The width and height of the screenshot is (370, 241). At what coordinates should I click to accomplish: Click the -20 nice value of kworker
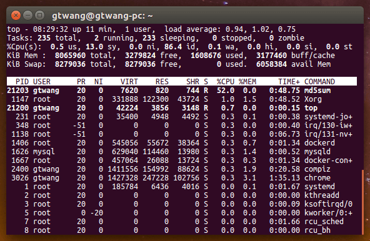[x=96, y=213]
